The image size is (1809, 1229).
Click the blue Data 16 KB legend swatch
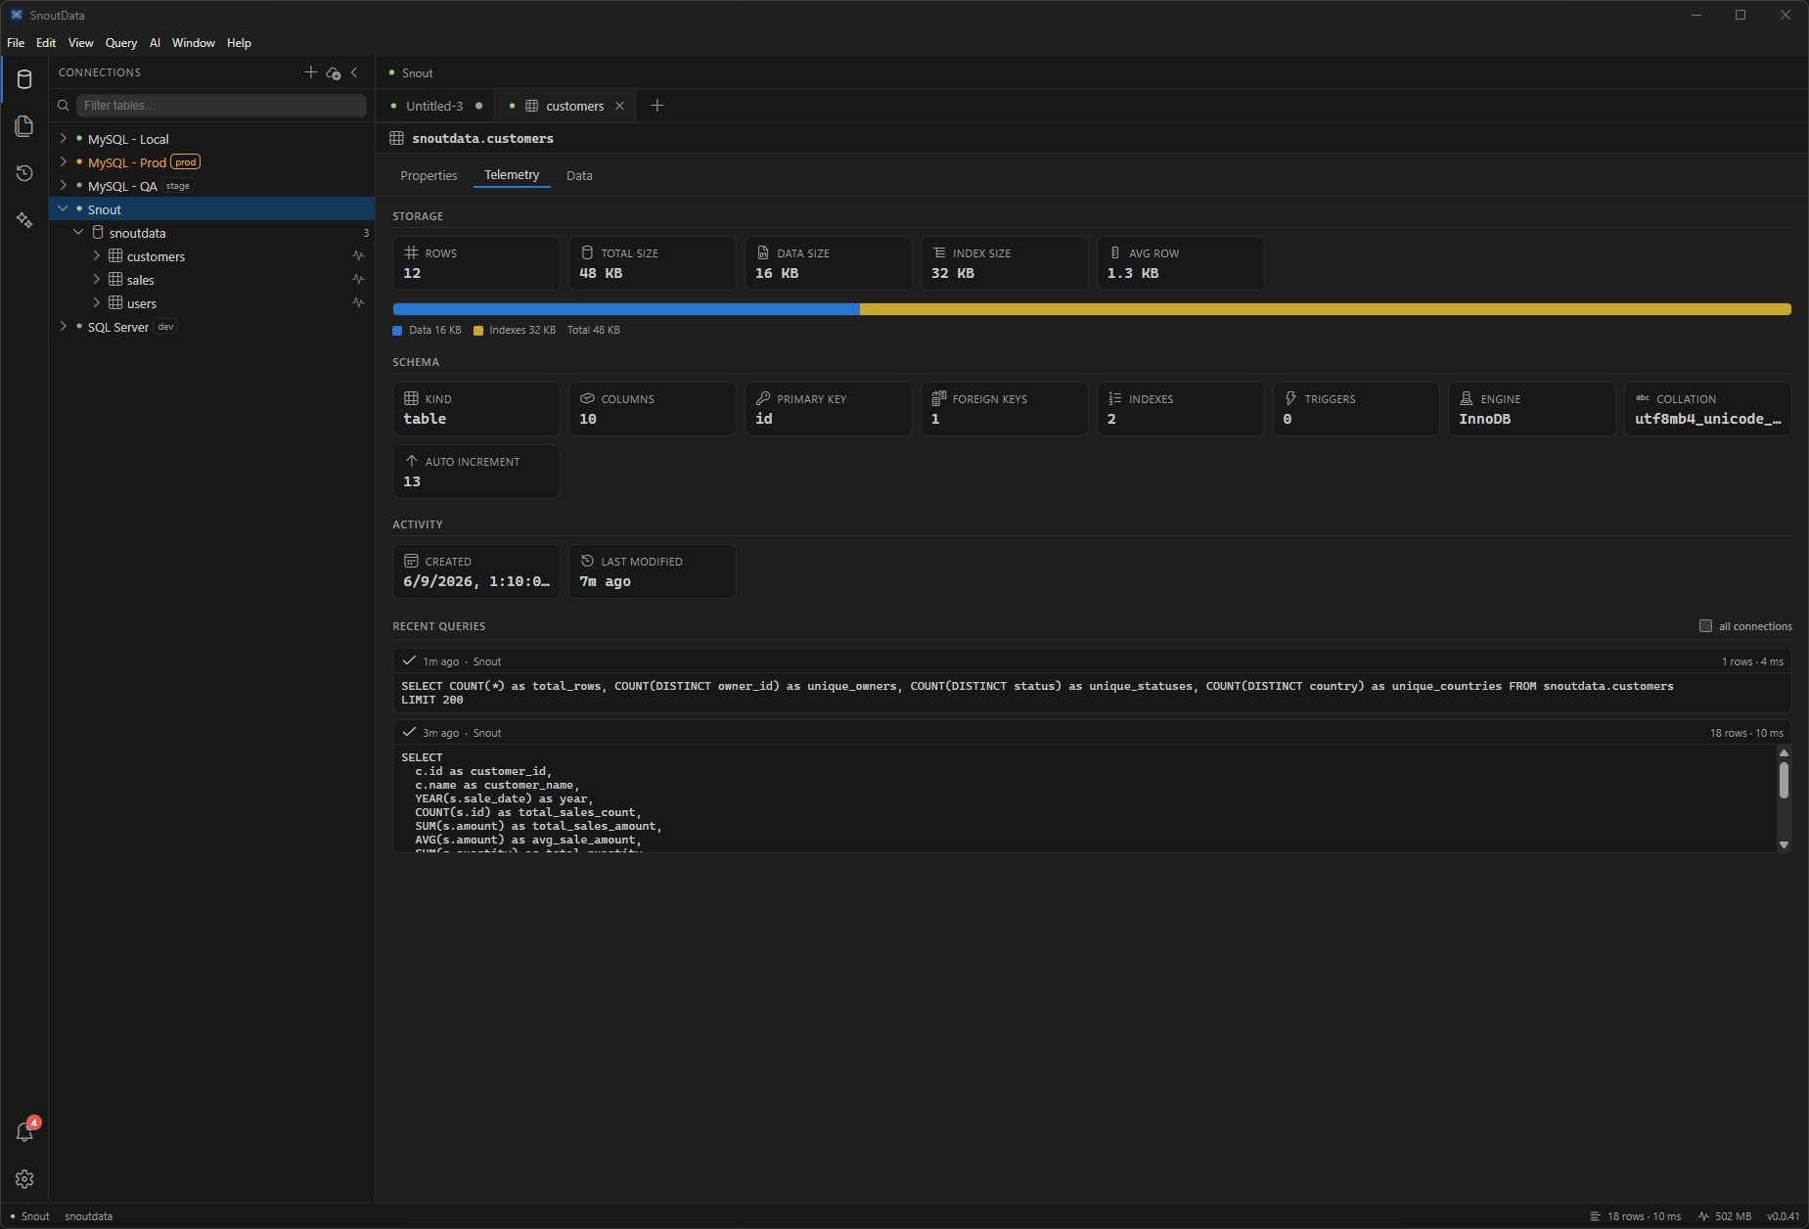pyautogui.click(x=397, y=331)
